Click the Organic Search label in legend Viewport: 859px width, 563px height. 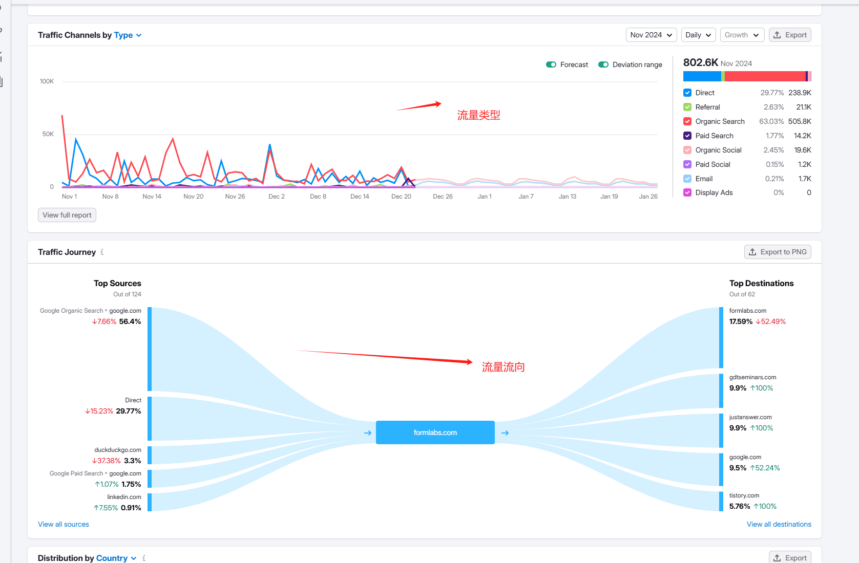click(x=720, y=121)
